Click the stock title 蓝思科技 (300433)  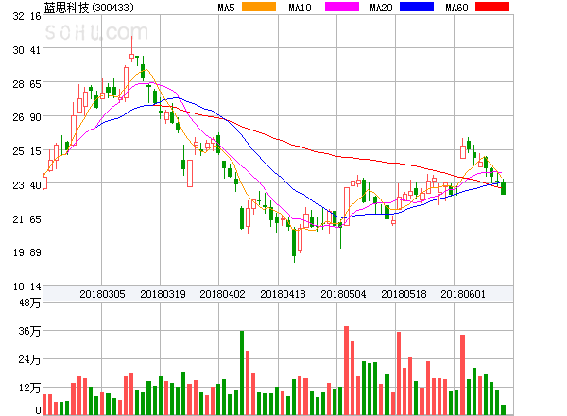[89, 8]
